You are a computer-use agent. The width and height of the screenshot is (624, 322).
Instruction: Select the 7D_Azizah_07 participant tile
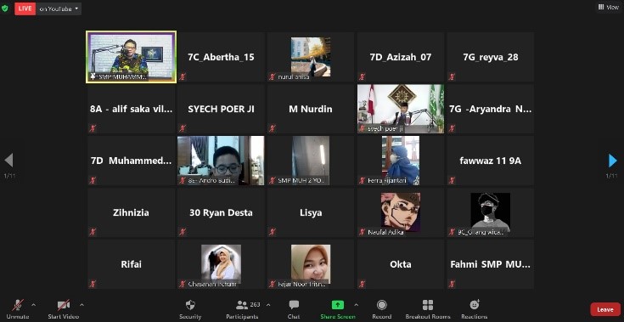tap(401, 57)
